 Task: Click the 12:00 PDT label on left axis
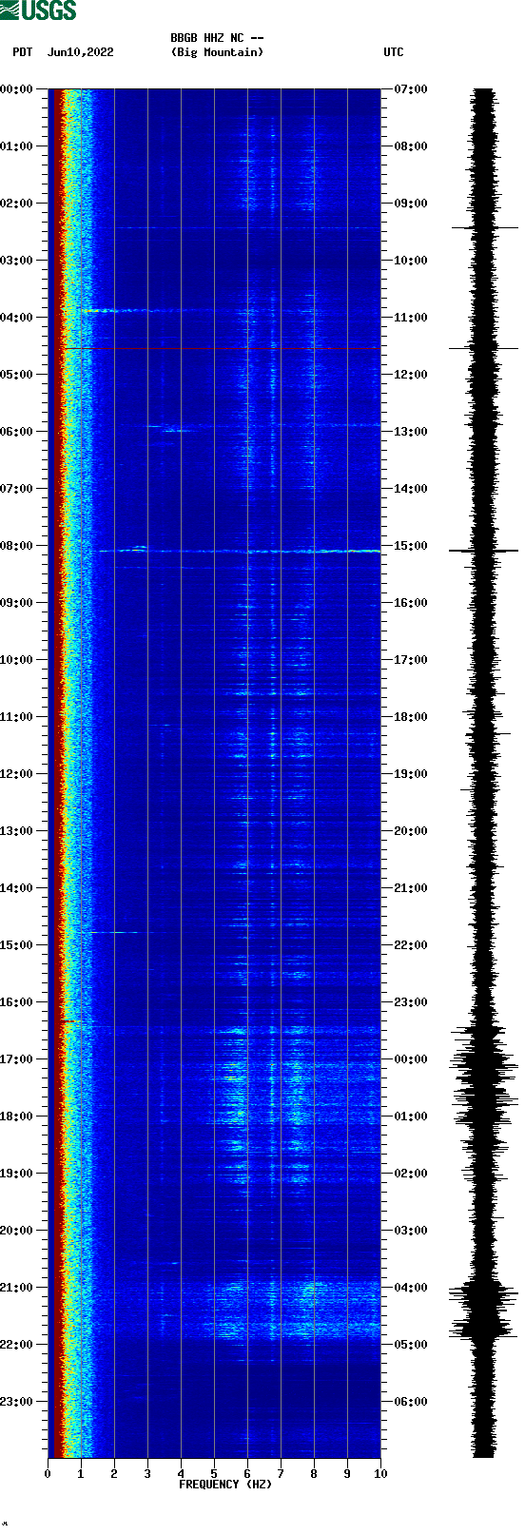(x=17, y=774)
